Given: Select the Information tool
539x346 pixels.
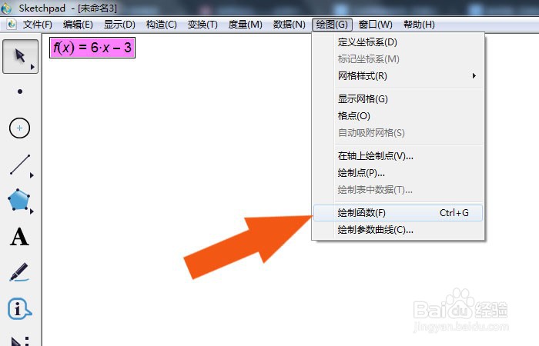Looking at the screenshot, I should coord(19,308).
